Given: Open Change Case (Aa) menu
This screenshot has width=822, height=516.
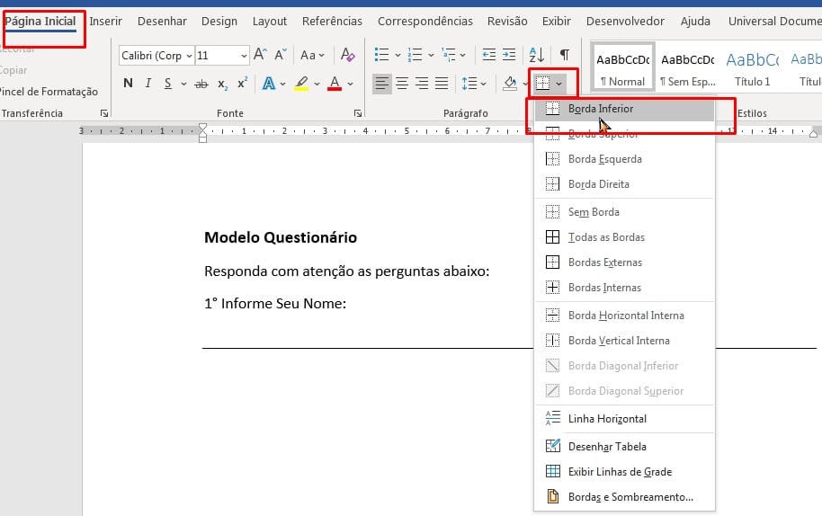Looking at the screenshot, I should pos(312,55).
